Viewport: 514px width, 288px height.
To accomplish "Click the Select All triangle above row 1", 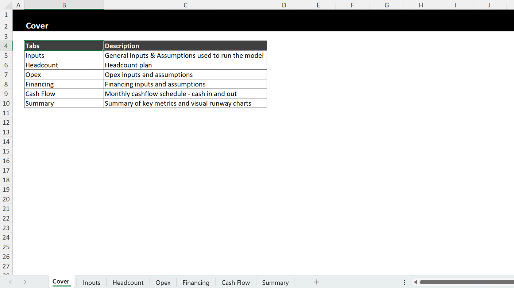I will point(6,5).
